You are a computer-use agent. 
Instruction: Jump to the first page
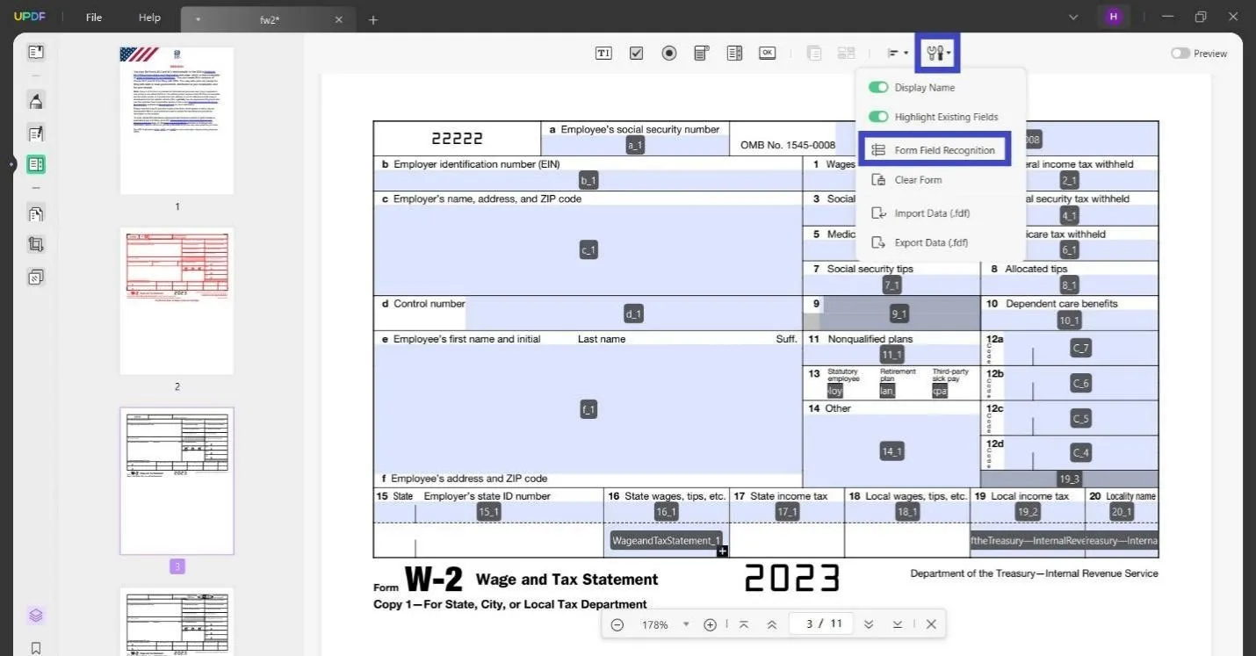point(744,624)
